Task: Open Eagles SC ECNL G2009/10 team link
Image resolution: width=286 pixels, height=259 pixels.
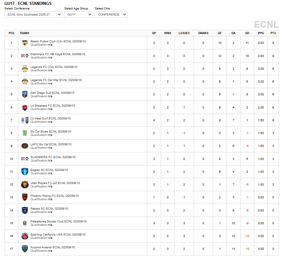Action: [49, 170]
